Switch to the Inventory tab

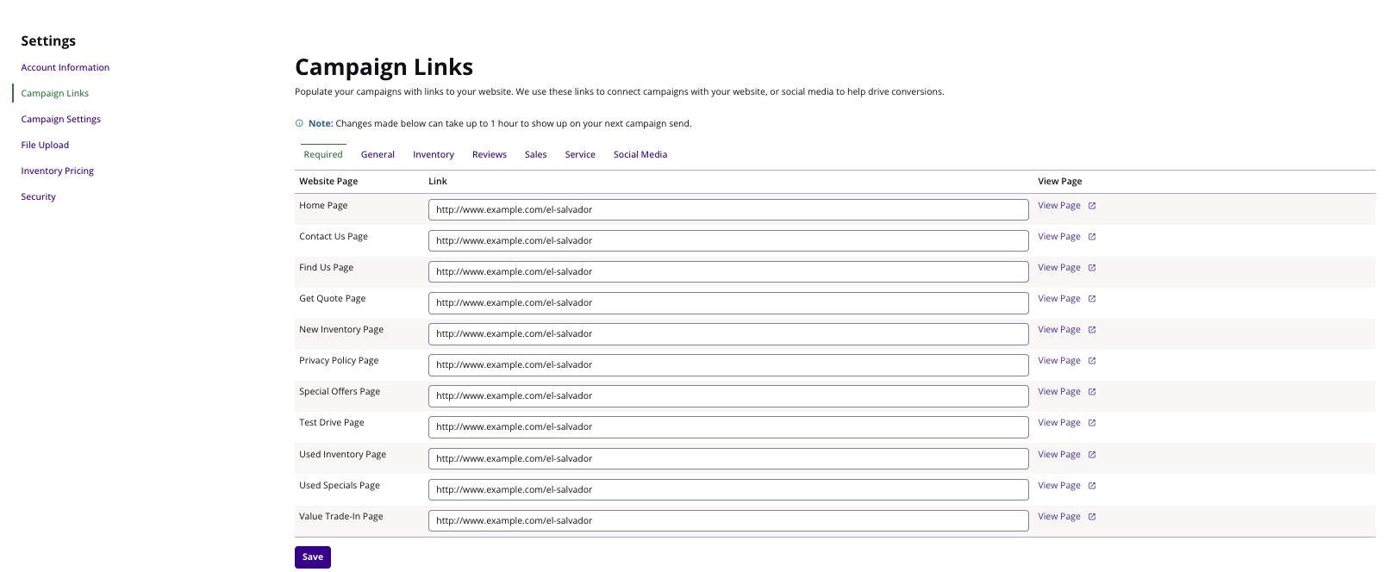coord(434,155)
